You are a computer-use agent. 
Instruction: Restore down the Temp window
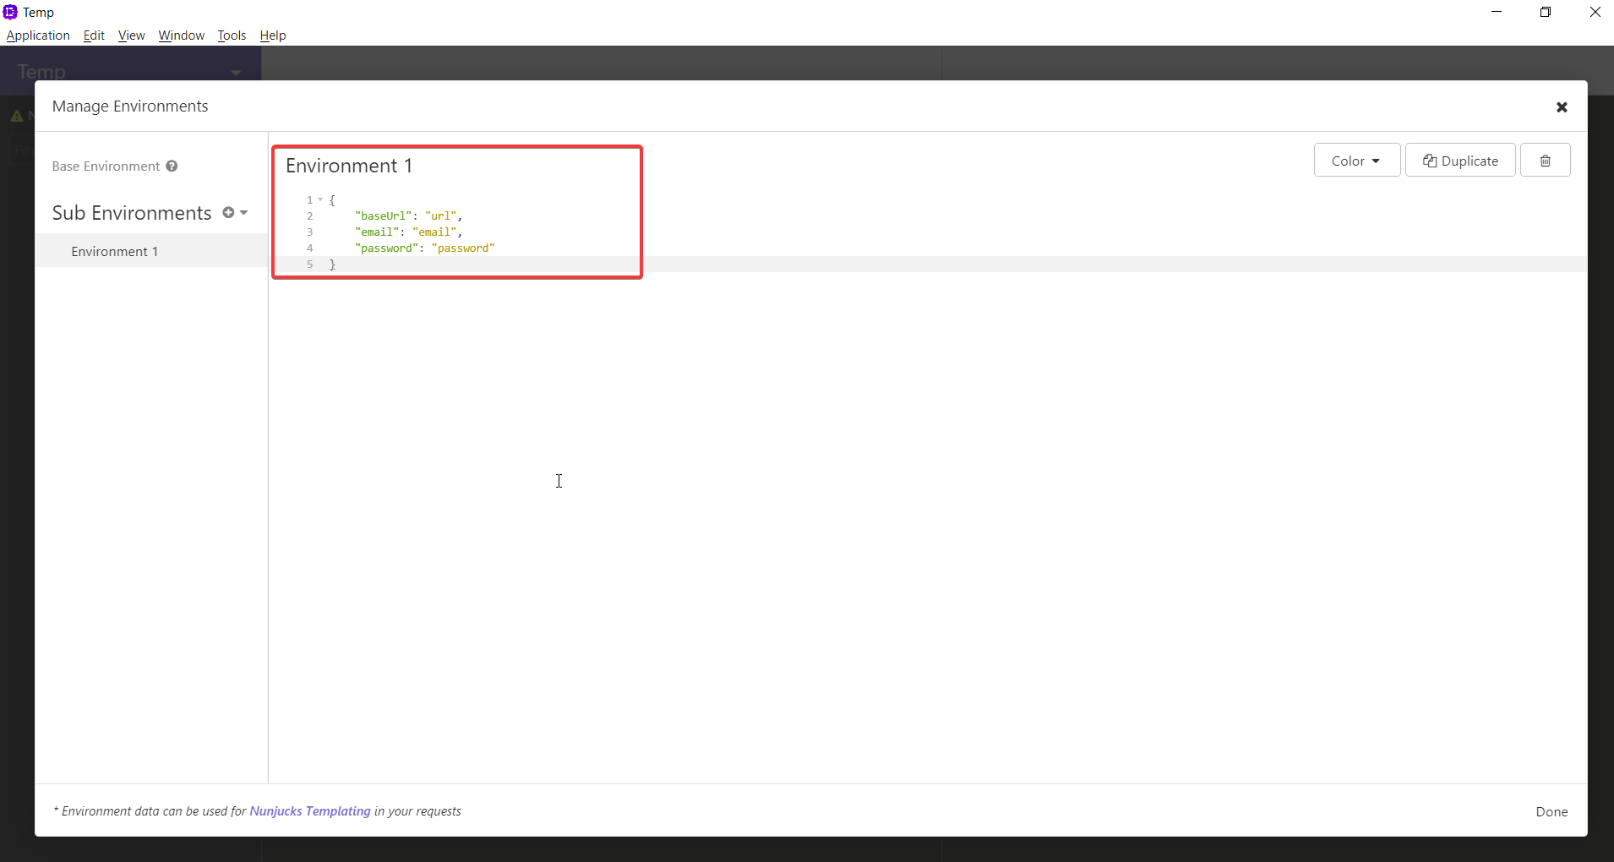[x=1546, y=12]
